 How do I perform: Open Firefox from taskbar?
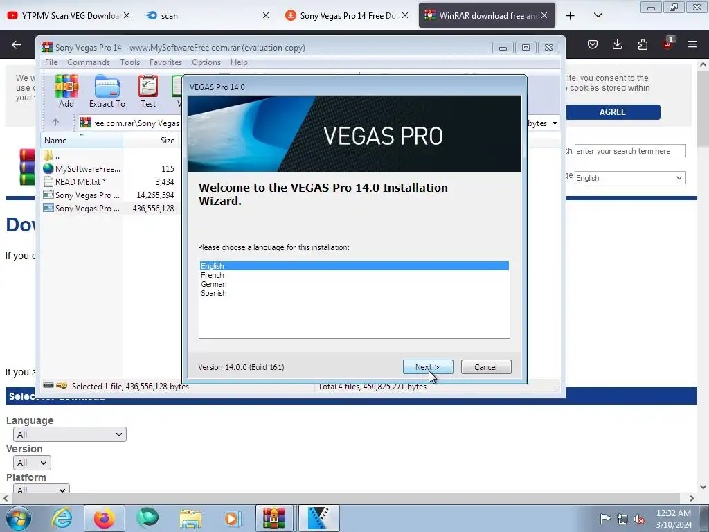[x=105, y=518]
